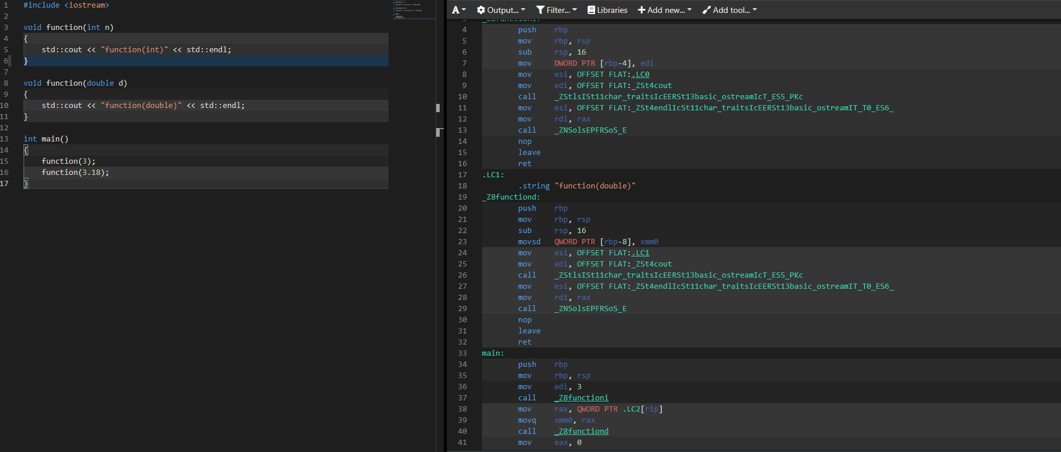Click the 'sub rsp, 16' on assembly line 22
The width and height of the screenshot is (1061, 452).
coord(552,231)
